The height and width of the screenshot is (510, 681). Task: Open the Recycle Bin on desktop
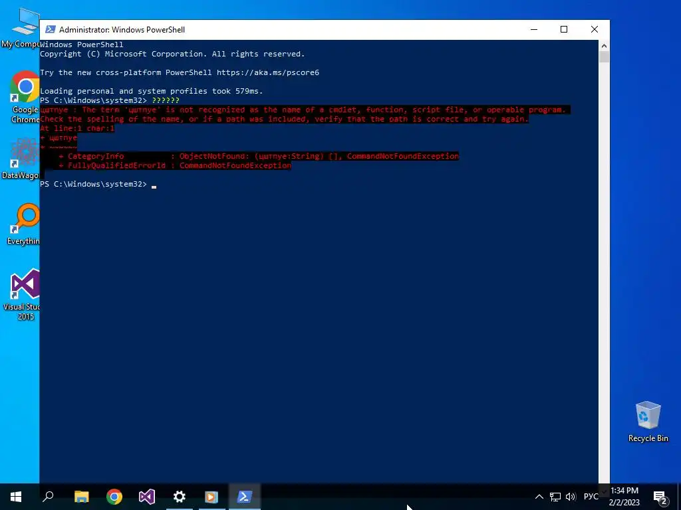[648, 421]
